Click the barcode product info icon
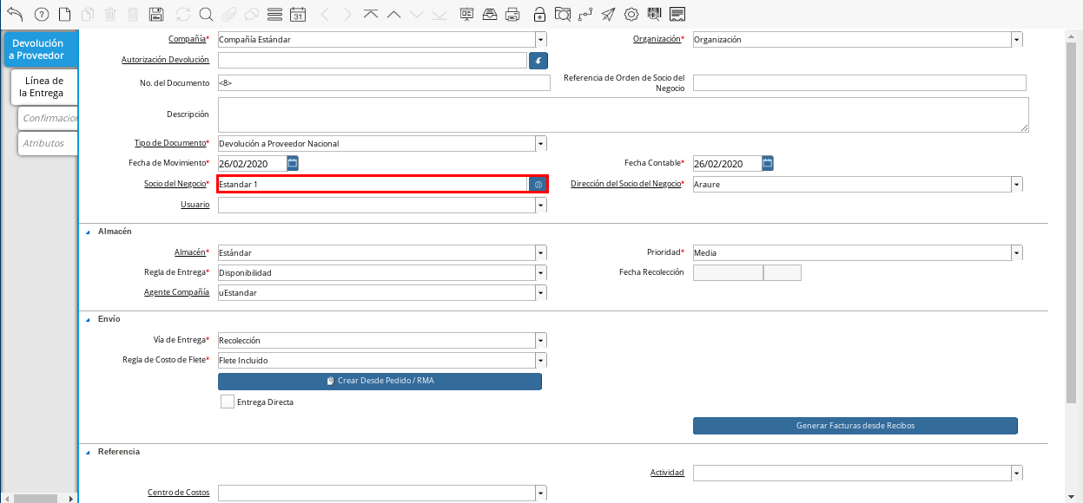Screen dimensions: 1083x503 coord(654,14)
